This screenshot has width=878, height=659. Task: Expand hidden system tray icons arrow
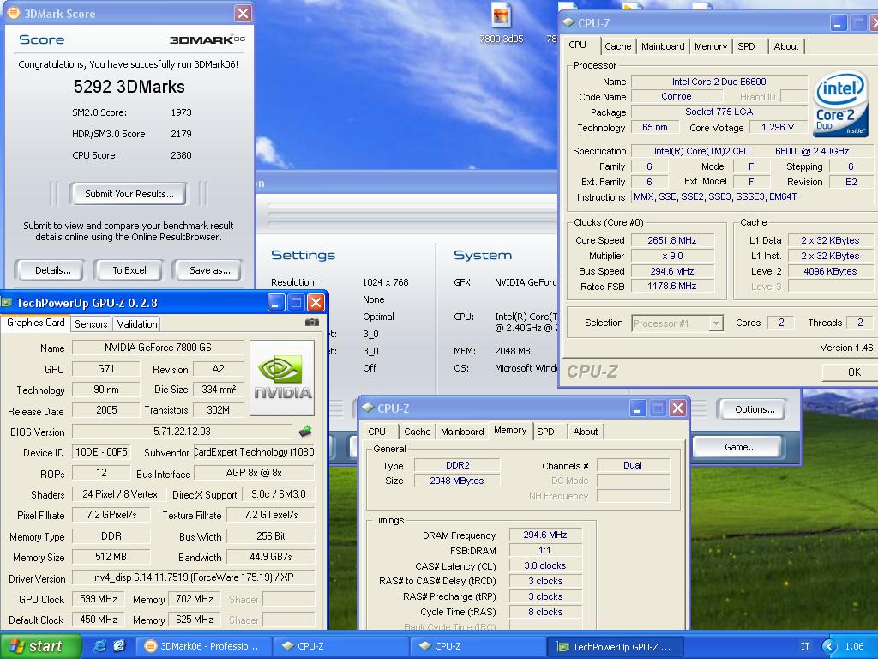pyautogui.click(x=829, y=646)
